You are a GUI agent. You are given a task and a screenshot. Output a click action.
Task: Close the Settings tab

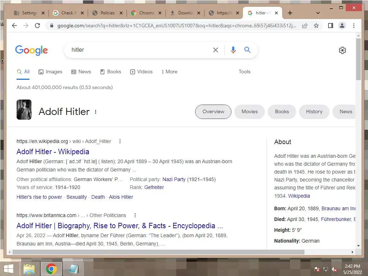click(43, 13)
